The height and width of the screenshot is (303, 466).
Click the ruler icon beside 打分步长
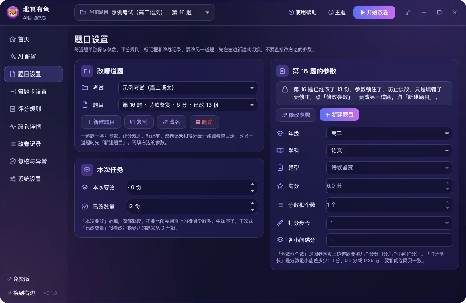click(280, 223)
